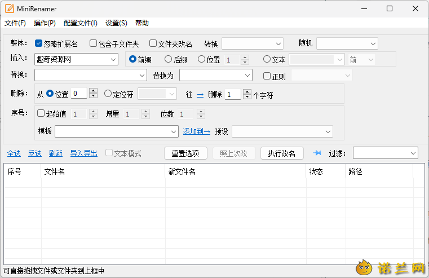Open the 前 position dropdown
Viewport: 429px width, 278px height.
tap(361, 60)
